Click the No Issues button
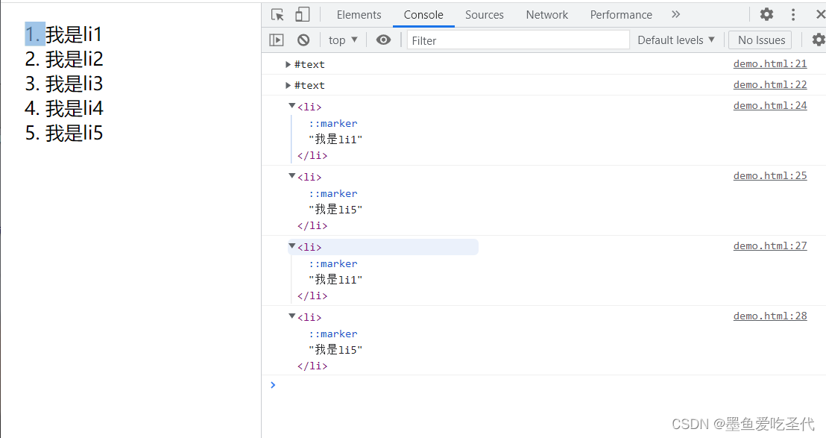Screen dimensions: 826x438 [761, 40]
